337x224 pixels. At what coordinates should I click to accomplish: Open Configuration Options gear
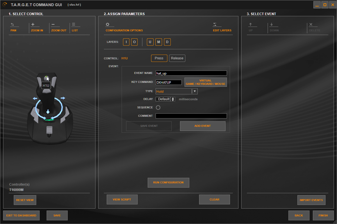coord(108,25)
